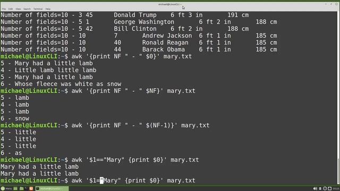Launch the terminal icon in panel launcher
The width and height of the screenshot is (340, 191).
(26, 189)
